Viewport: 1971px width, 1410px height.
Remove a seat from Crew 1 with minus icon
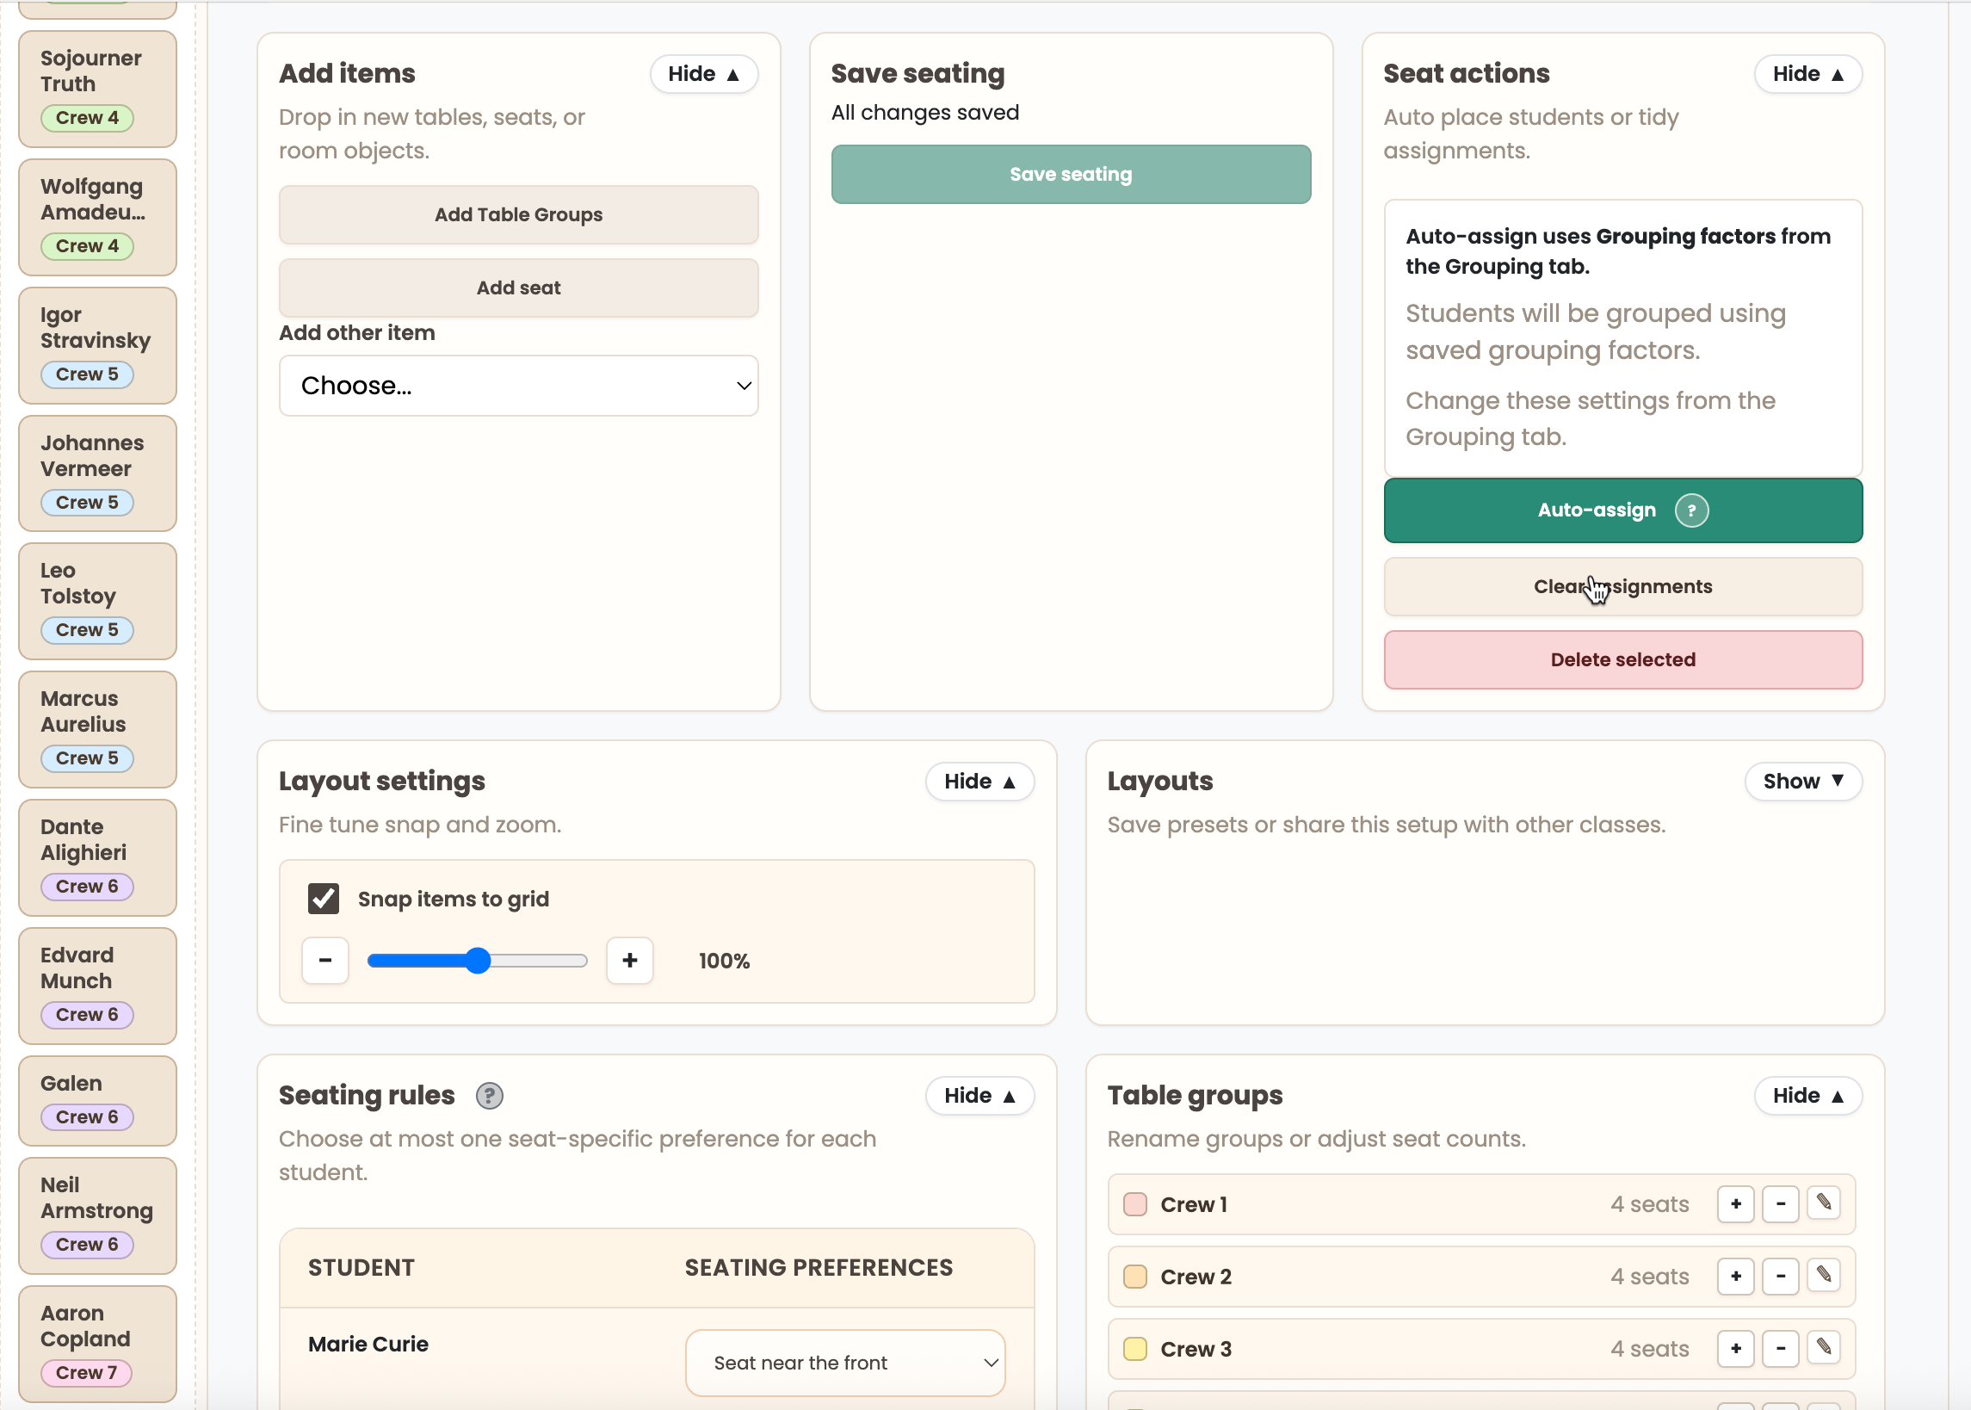pos(1779,1203)
